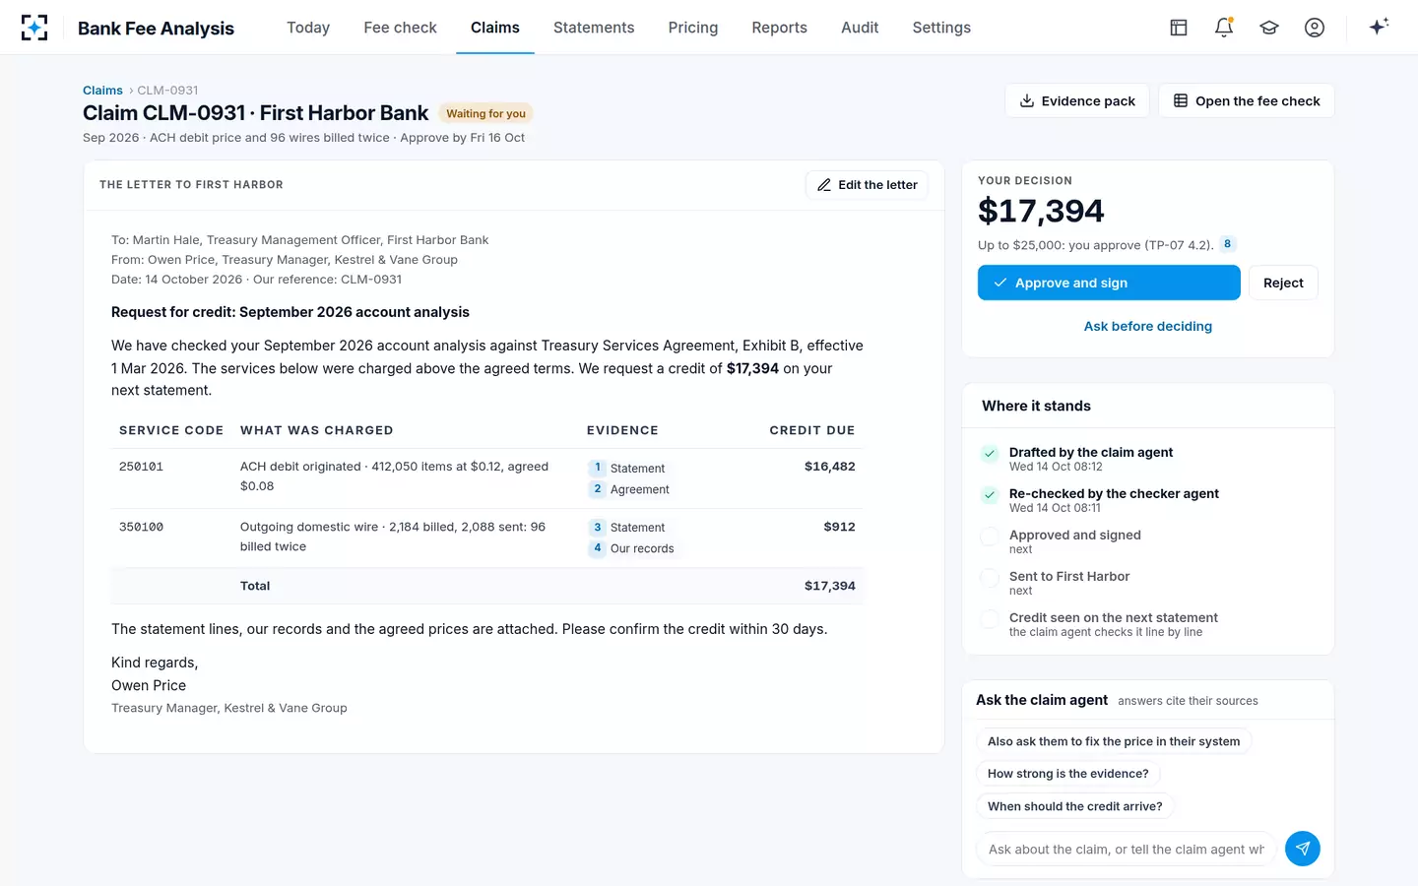1418x886 pixels.
Task: Focus the Ask about the claim input
Action: 1127,849
